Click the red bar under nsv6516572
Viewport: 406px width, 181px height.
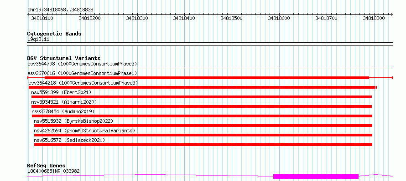(x=203, y=145)
